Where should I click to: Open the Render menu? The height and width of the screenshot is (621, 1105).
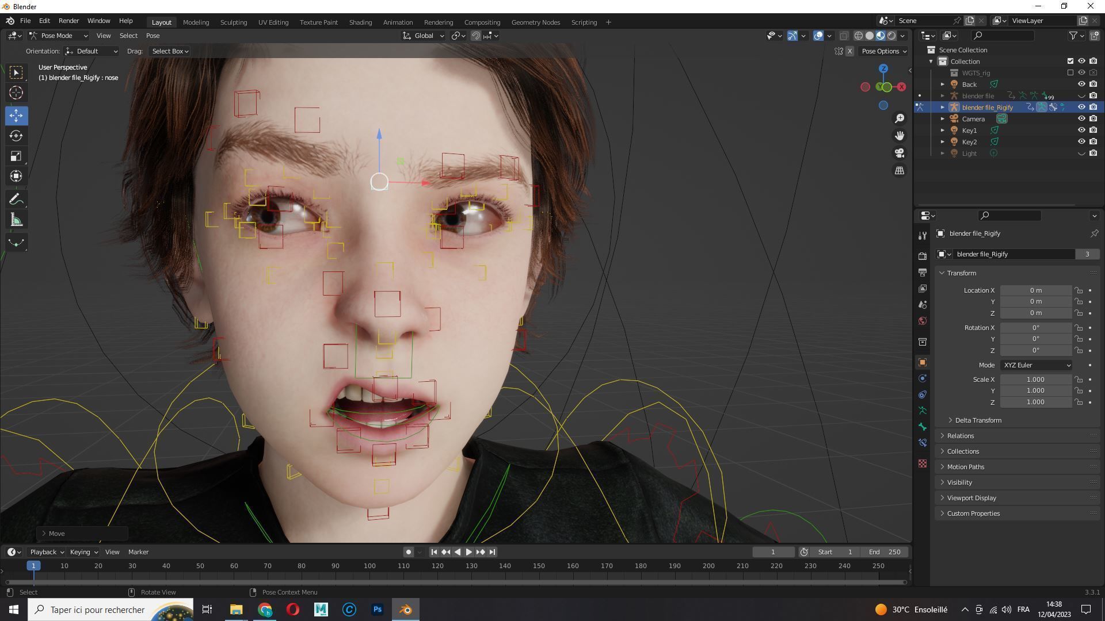68,20
